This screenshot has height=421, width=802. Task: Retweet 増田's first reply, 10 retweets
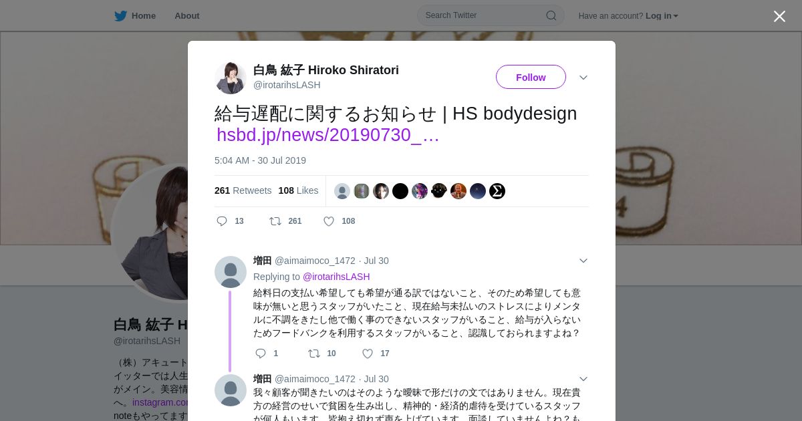point(322,354)
